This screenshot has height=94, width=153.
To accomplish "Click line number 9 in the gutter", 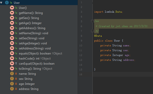I will coord(81,41).
